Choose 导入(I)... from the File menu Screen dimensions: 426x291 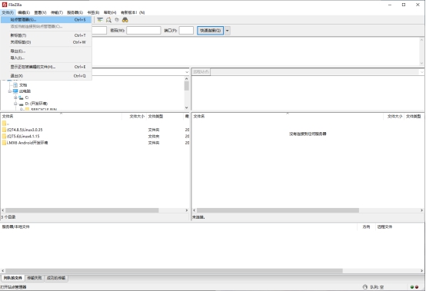(x=46, y=58)
